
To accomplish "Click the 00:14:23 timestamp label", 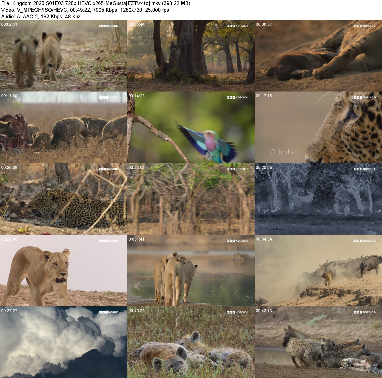I will click(x=137, y=96).
